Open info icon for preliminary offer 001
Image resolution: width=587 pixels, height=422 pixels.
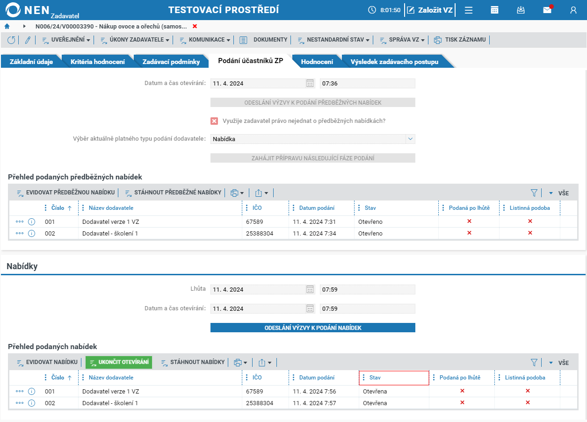click(x=32, y=222)
